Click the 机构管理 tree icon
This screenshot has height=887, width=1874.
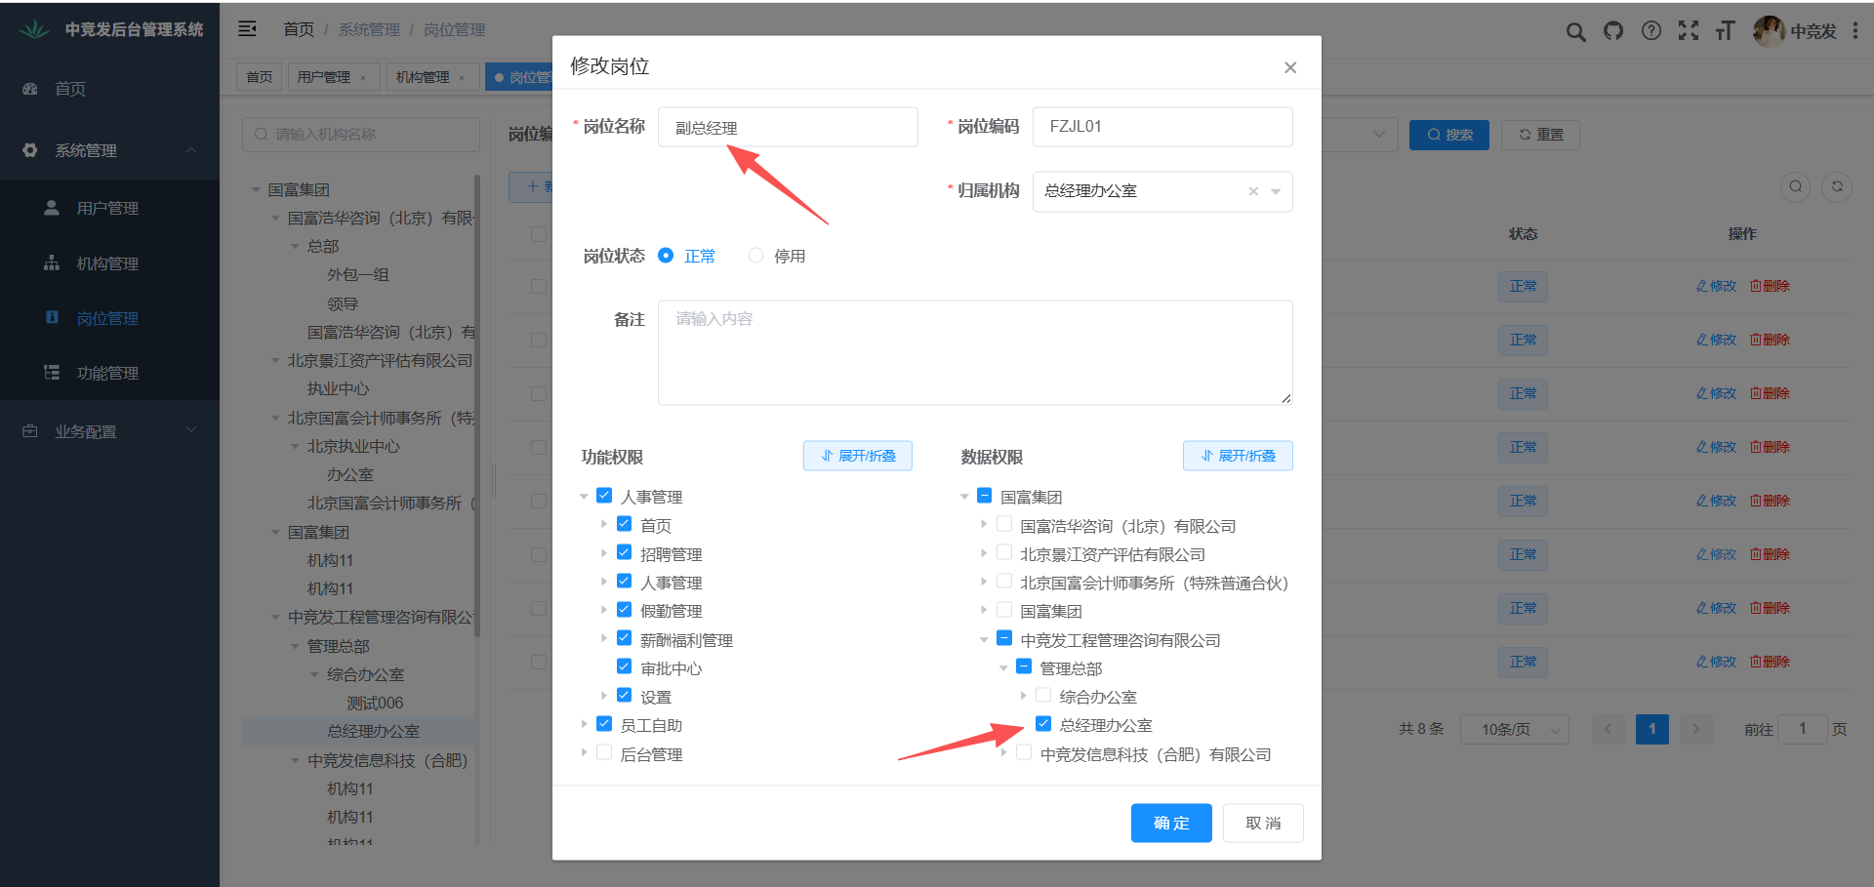pyautogui.click(x=52, y=263)
